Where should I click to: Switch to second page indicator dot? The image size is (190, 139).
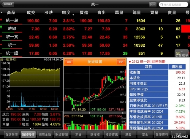(x=33, y=129)
